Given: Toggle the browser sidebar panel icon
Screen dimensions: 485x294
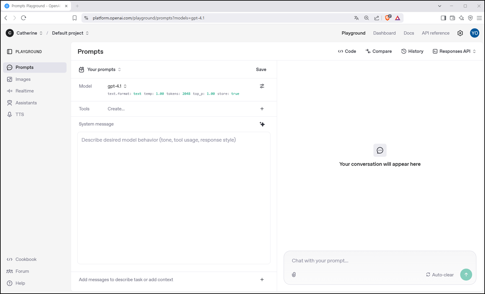Looking at the screenshot, I should pos(443,18).
